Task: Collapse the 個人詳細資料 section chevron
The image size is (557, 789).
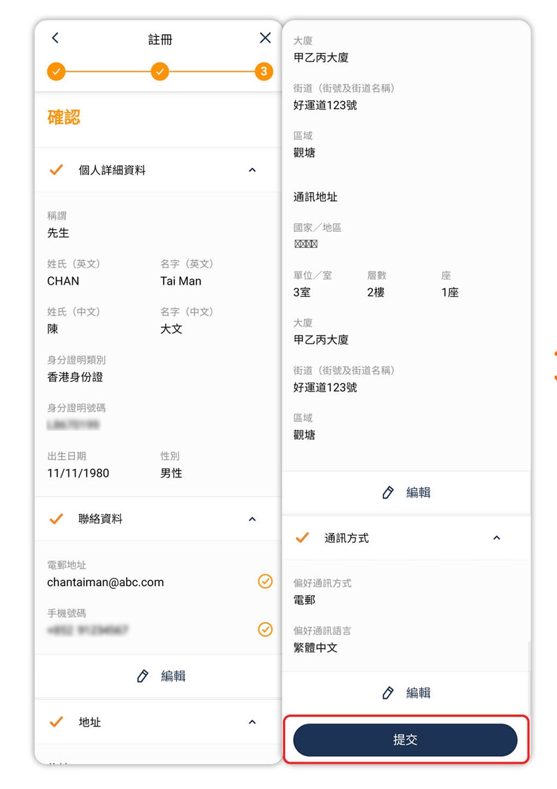Action: pyautogui.click(x=252, y=170)
